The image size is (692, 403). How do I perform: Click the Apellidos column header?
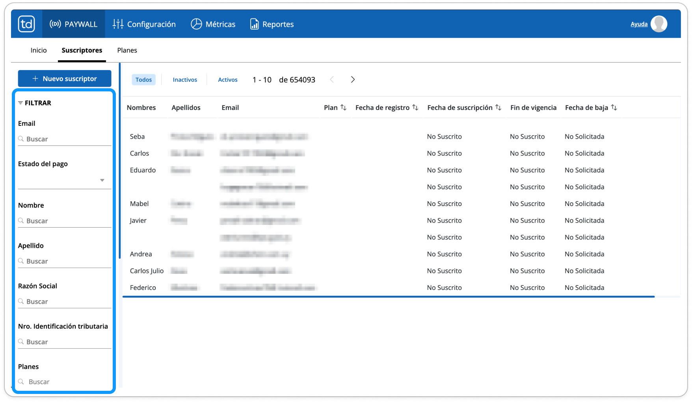186,108
